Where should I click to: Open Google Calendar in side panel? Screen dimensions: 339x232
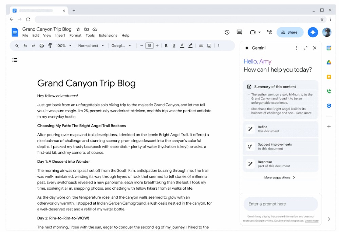(329, 48)
